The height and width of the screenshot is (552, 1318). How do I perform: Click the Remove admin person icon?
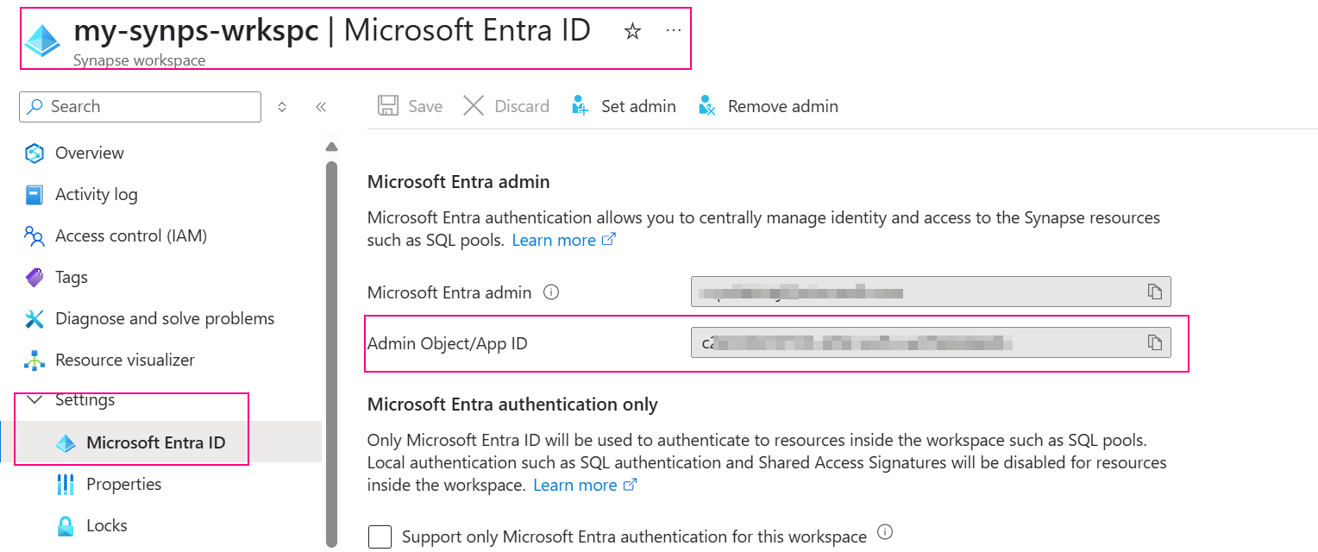click(x=707, y=106)
